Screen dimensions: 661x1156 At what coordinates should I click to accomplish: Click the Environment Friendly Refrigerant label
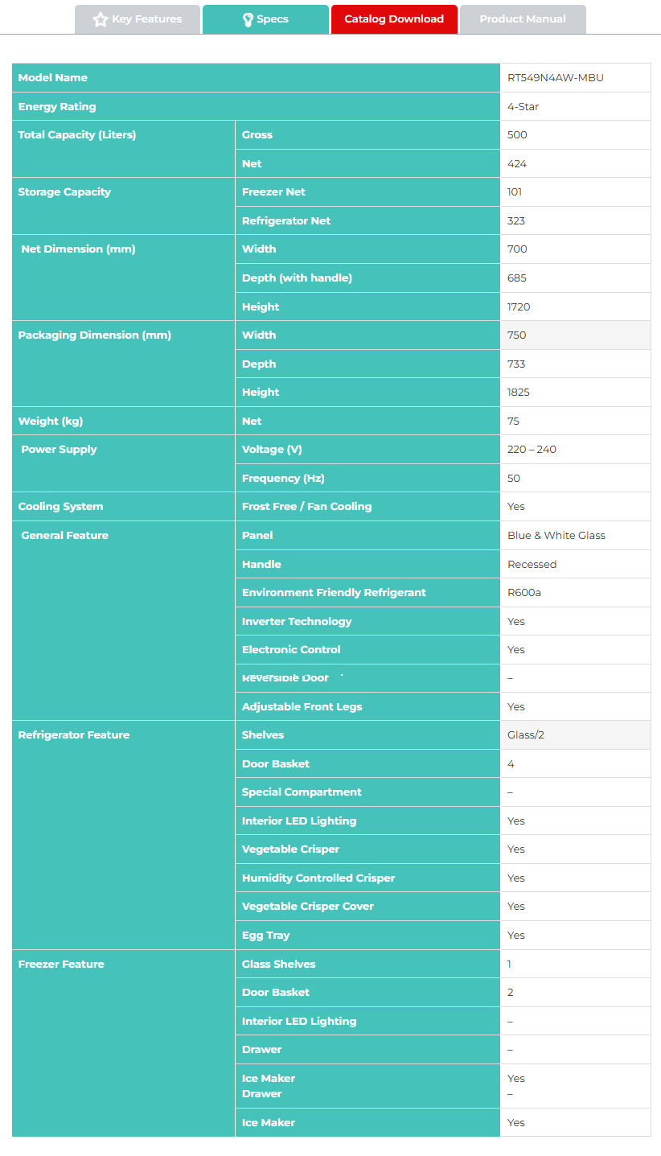[334, 593]
